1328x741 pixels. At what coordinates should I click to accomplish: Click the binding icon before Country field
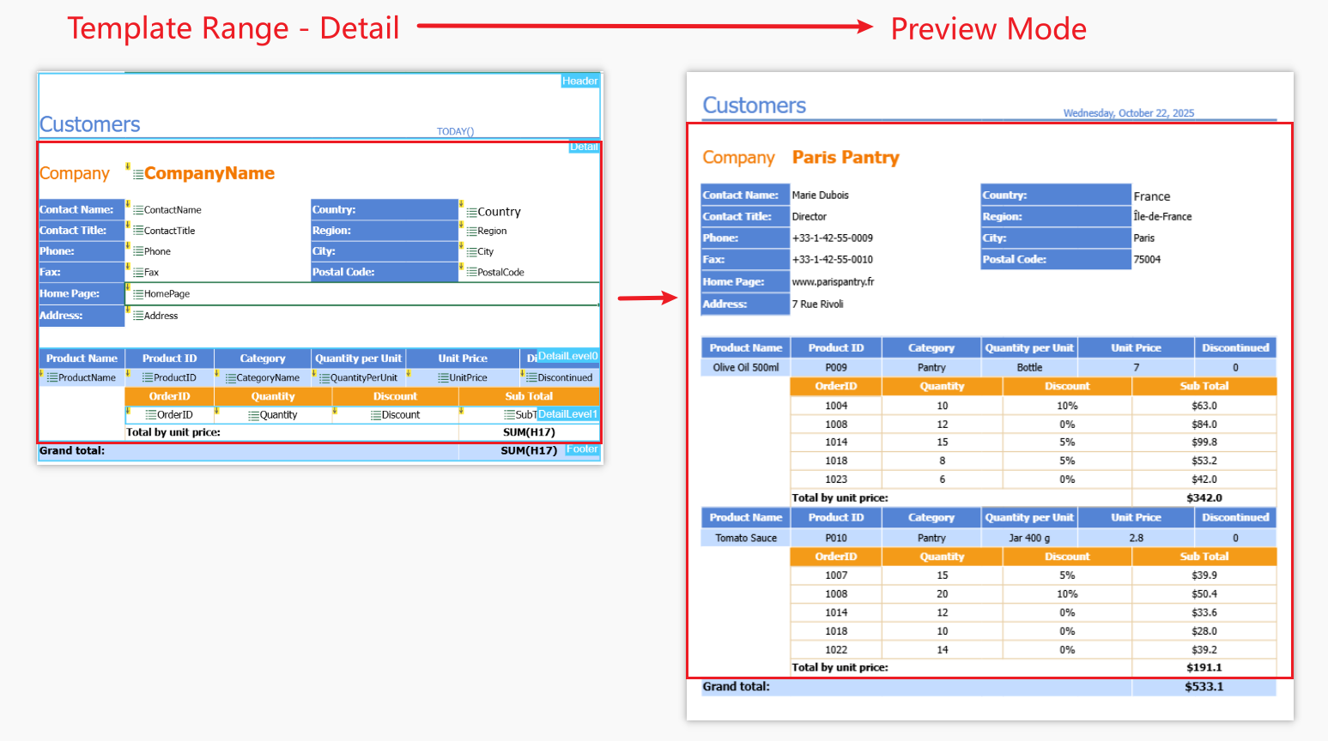point(471,212)
